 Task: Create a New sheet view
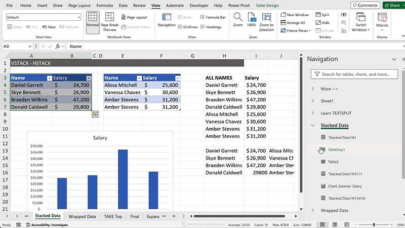[x=49, y=27]
